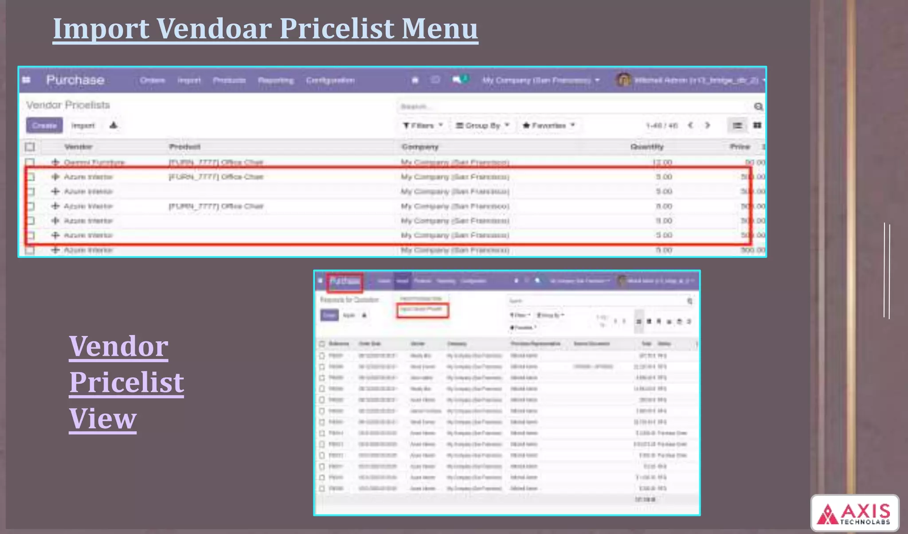Open Group By dropdown in Vendor Pricelists

click(x=483, y=125)
